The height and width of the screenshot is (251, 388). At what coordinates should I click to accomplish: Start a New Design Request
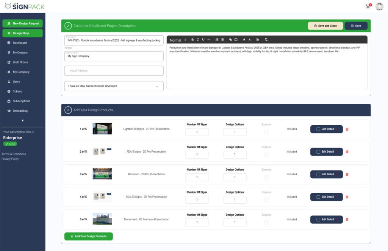22,23
